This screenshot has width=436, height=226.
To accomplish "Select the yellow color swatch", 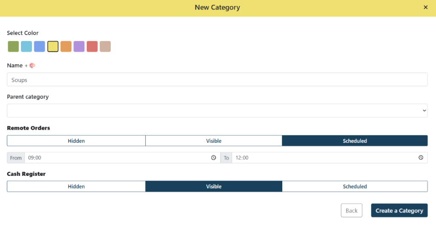I will [53, 46].
